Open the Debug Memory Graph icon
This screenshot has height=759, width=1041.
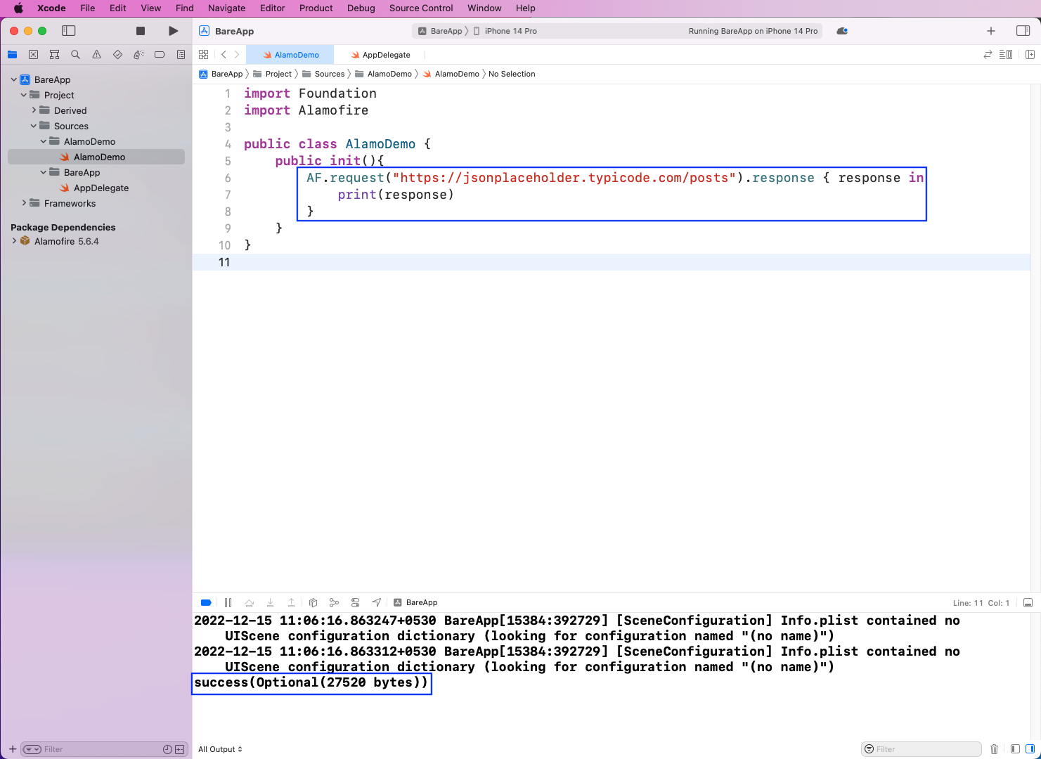tap(334, 602)
